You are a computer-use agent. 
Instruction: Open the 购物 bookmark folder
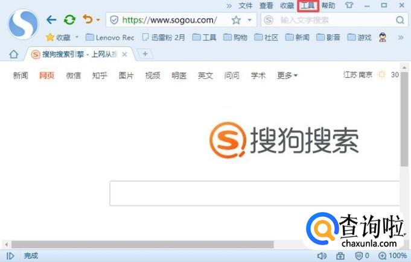tap(235, 37)
